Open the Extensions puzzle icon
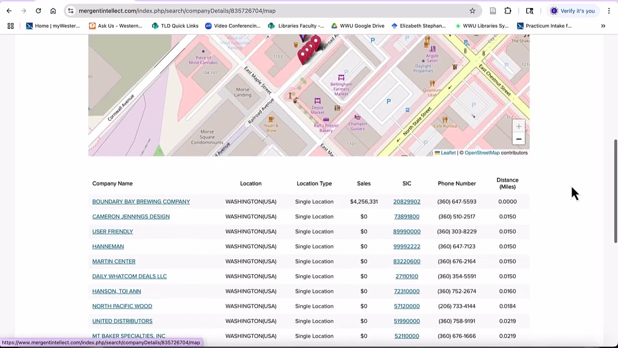618x348 pixels. (x=508, y=11)
